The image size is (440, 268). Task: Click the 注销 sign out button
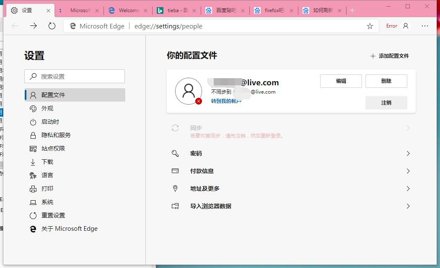[x=386, y=103]
